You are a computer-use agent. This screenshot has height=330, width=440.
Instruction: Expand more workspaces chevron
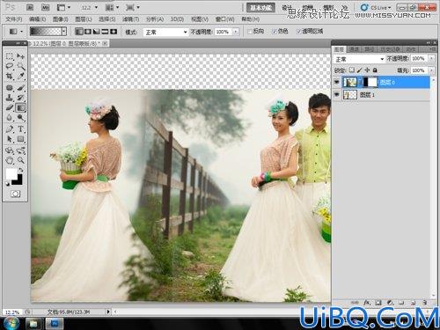pyautogui.click(x=345, y=8)
